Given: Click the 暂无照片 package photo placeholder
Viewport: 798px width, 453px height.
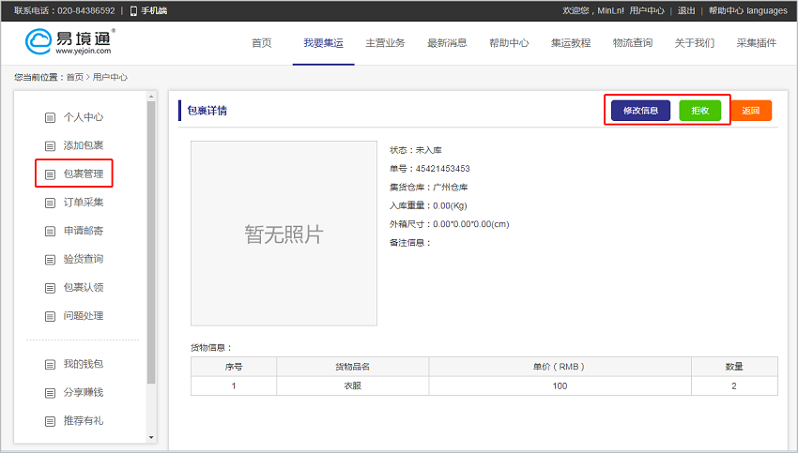Looking at the screenshot, I should (284, 234).
